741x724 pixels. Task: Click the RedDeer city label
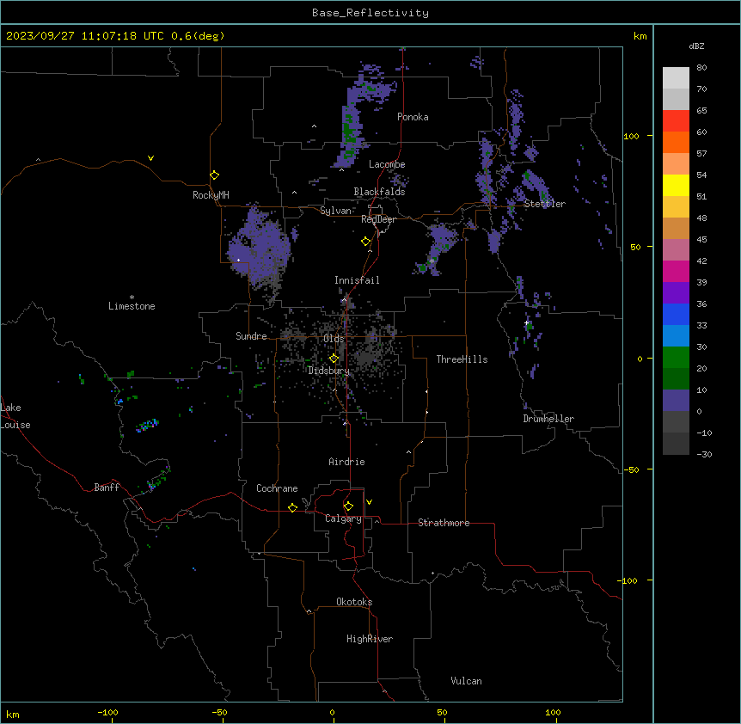point(378,219)
